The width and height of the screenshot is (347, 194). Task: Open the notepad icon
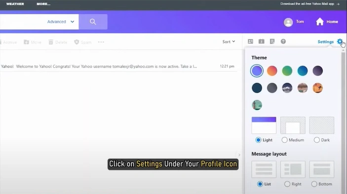(x=272, y=41)
